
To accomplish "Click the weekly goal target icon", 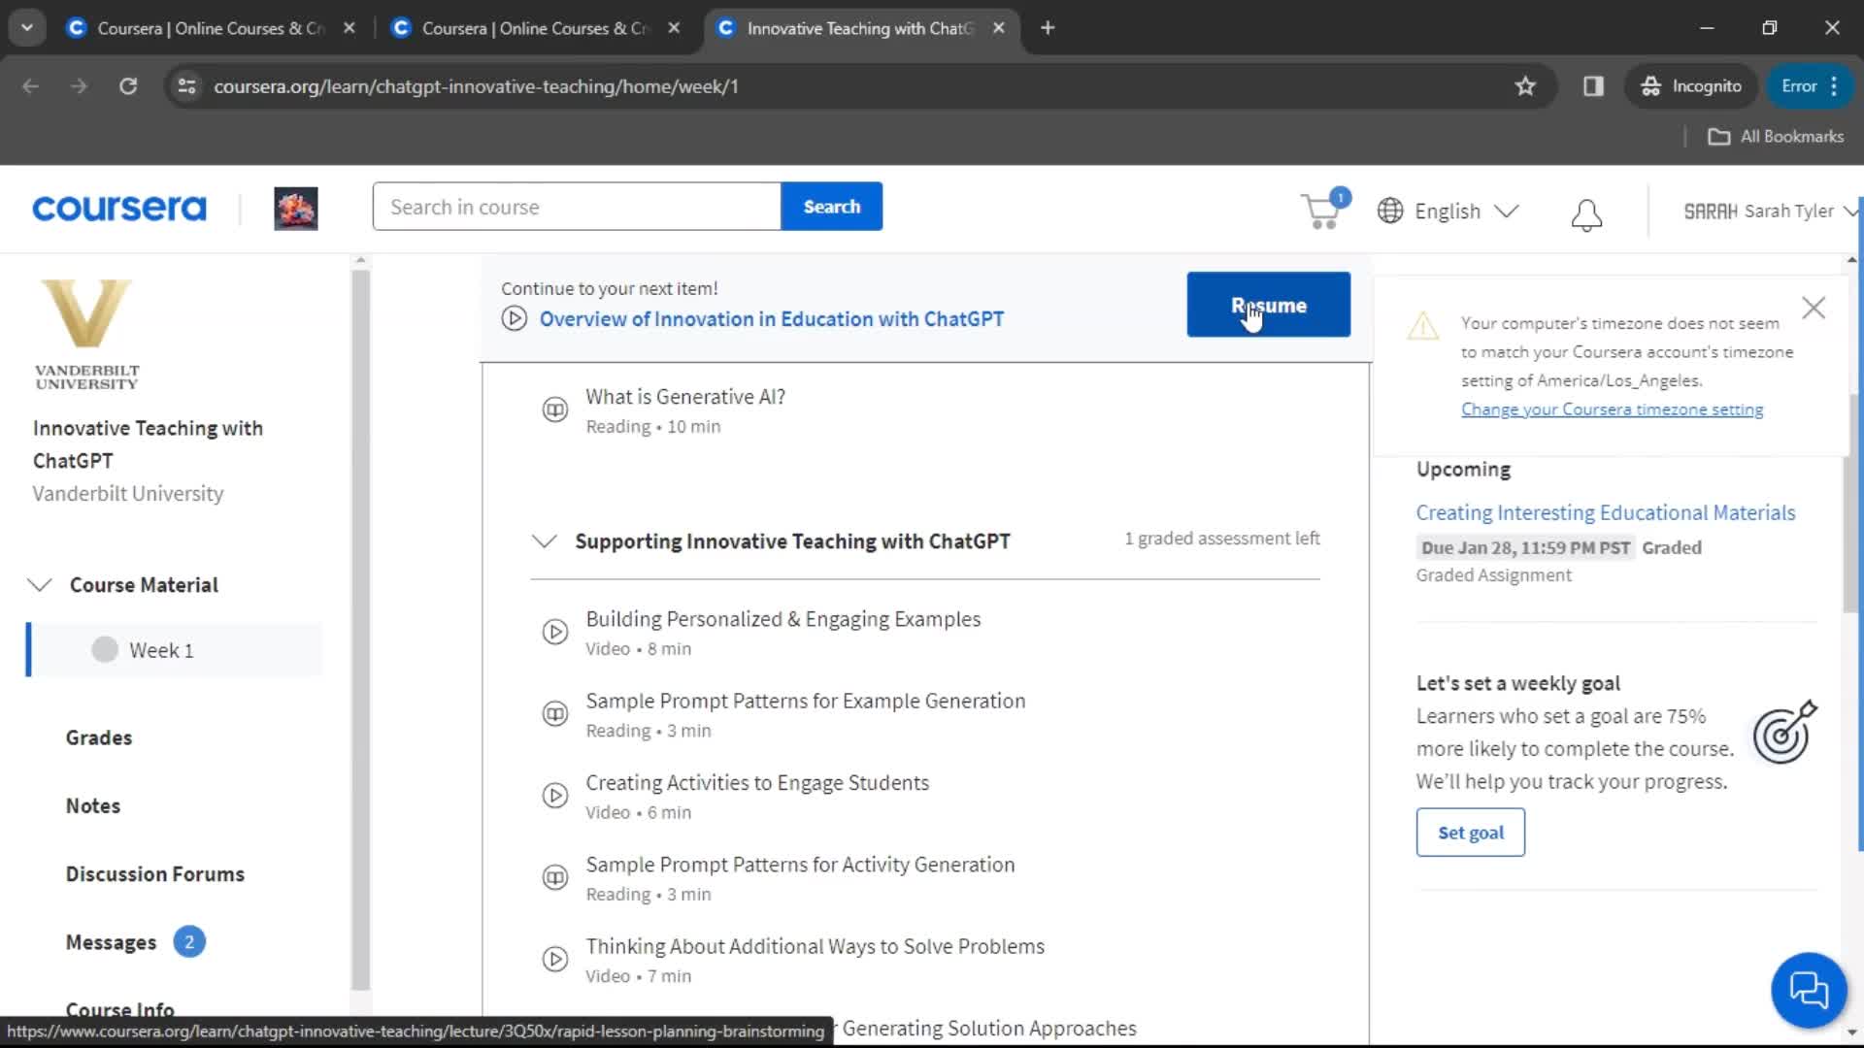I will [1784, 733].
